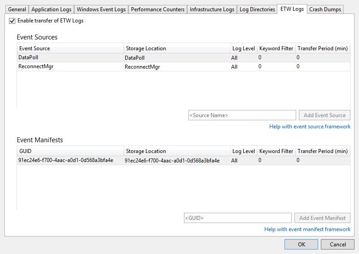Click Storage Location header in Event Manifests
Image resolution: width=359 pixels, height=254 pixels.
click(177, 151)
